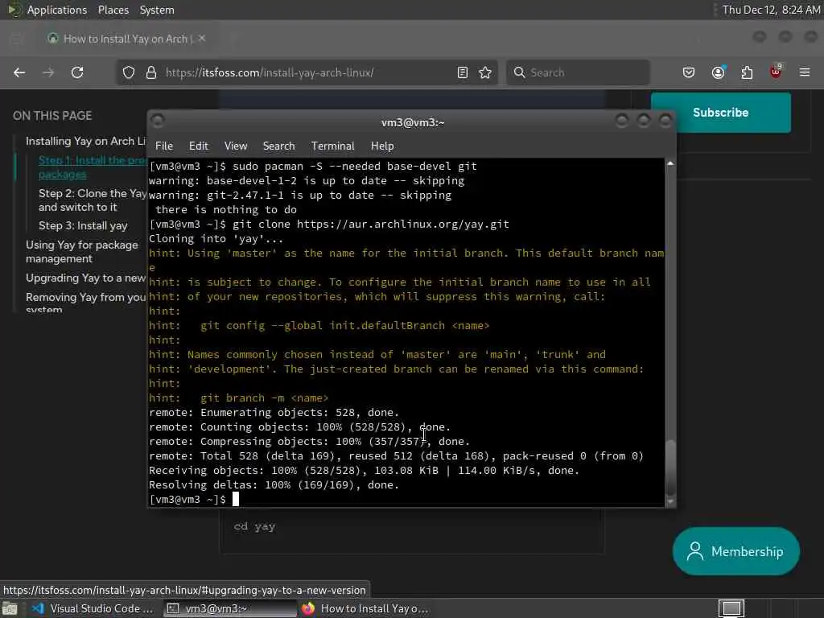Click the 'sudo pacman -S --needed base-devel git' line

pyautogui.click(x=313, y=167)
